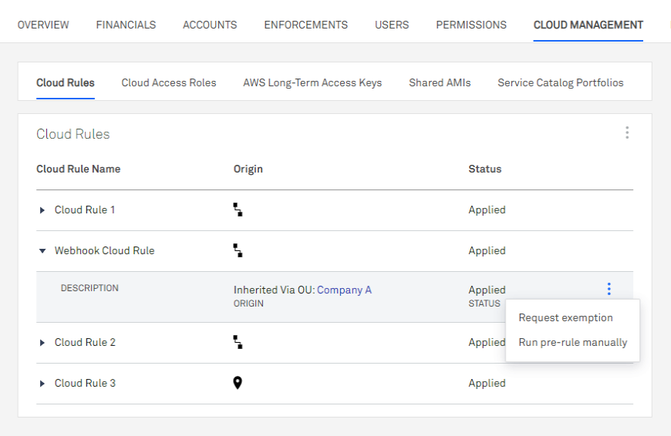Click the Cloud Rule 1 name
Image resolution: width=671 pixels, height=436 pixels.
85,210
